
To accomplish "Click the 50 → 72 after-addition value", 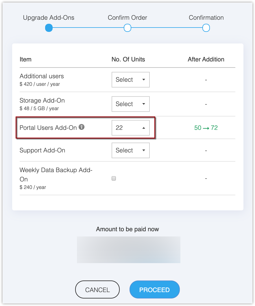I will tap(206, 128).
